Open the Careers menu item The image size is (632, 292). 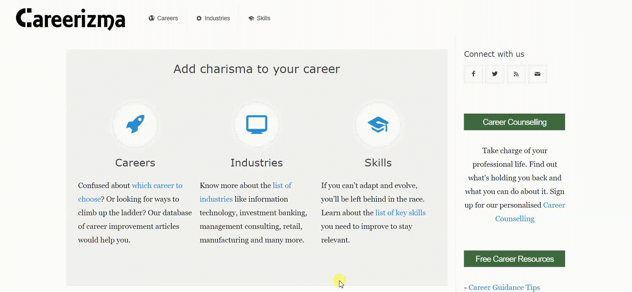(x=163, y=18)
